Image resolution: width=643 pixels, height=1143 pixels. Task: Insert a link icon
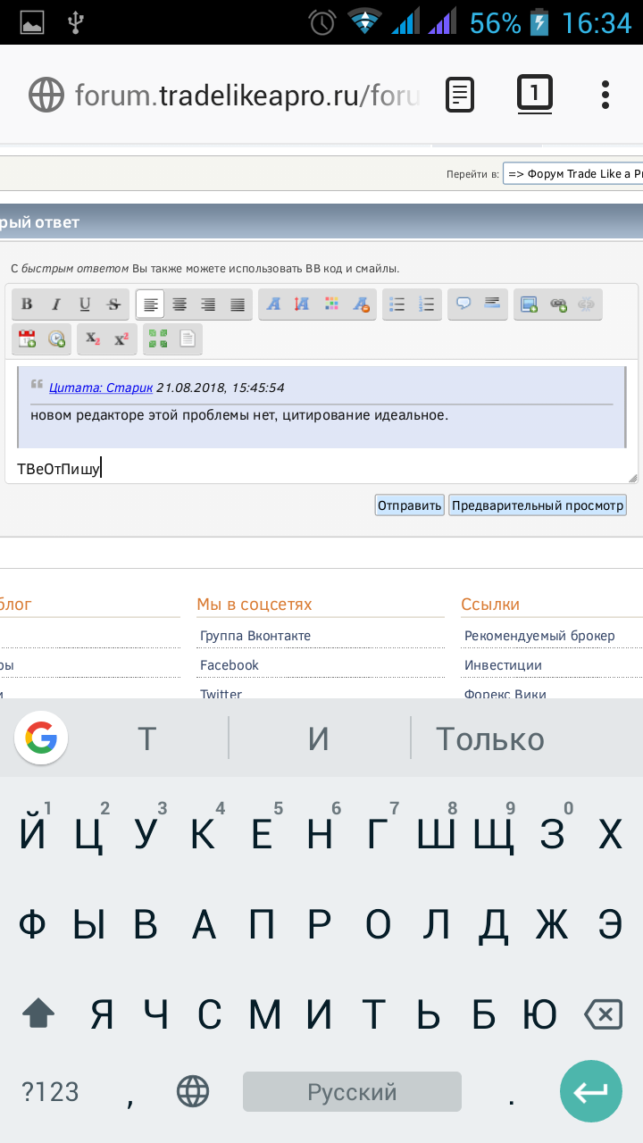point(558,305)
